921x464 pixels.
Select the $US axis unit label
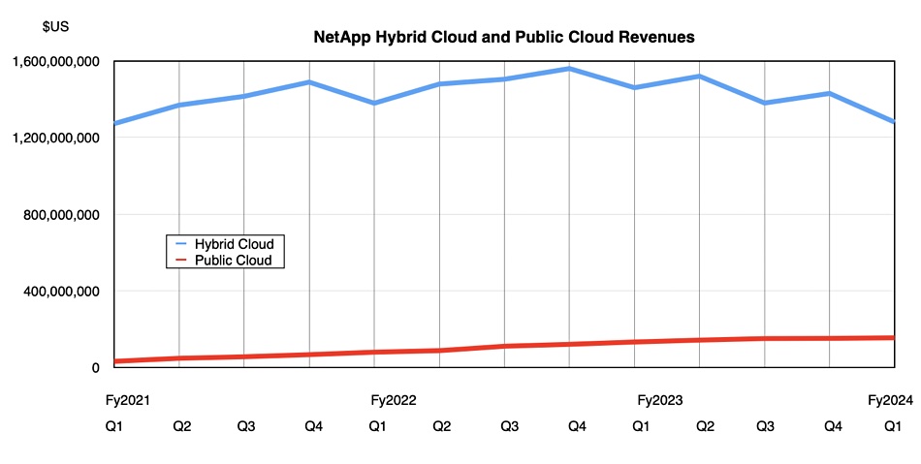tap(55, 27)
